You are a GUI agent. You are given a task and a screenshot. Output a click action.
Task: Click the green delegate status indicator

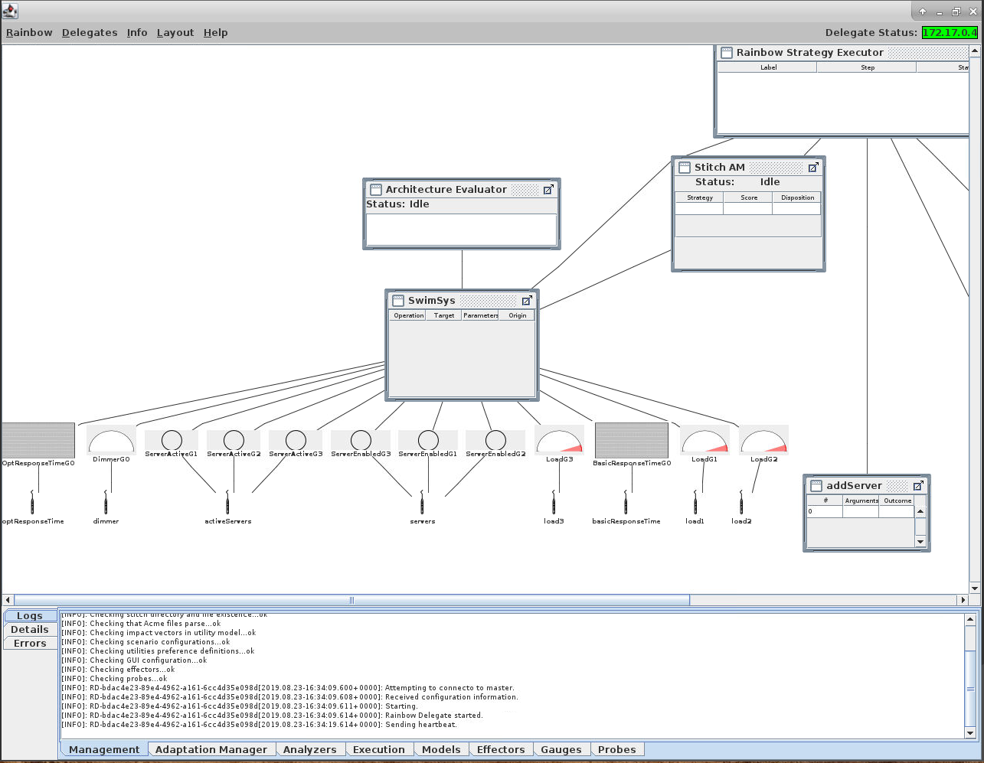point(950,33)
